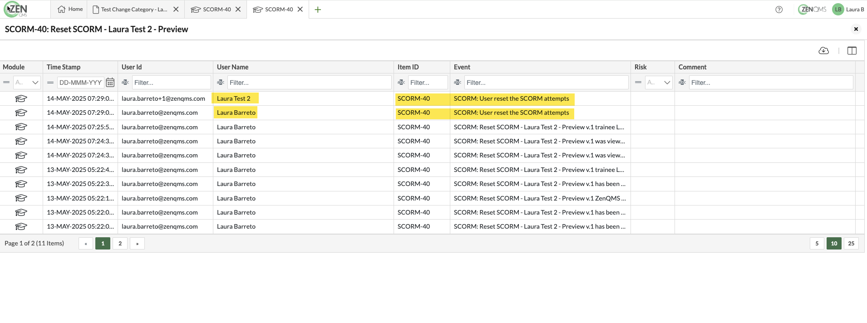Open the Home tab
This screenshot has width=867, height=323.
(x=70, y=9)
